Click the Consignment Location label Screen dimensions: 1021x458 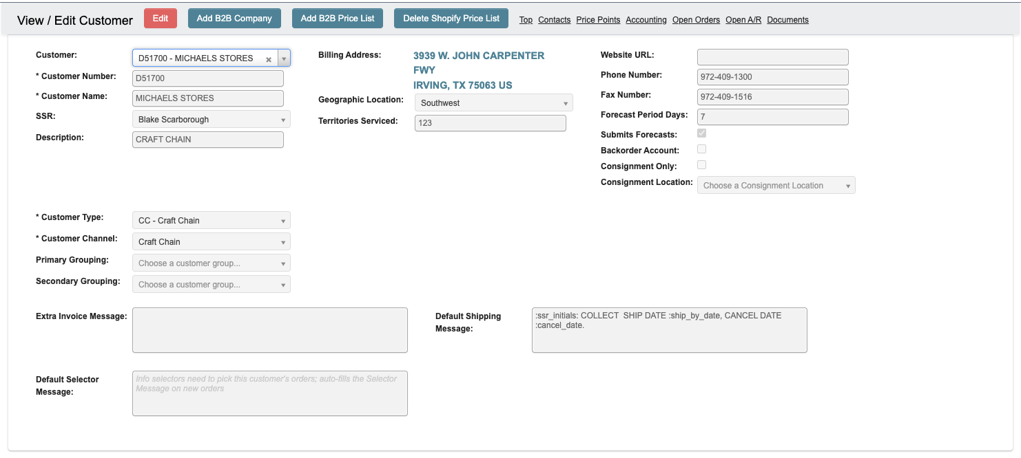pyautogui.click(x=647, y=182)
